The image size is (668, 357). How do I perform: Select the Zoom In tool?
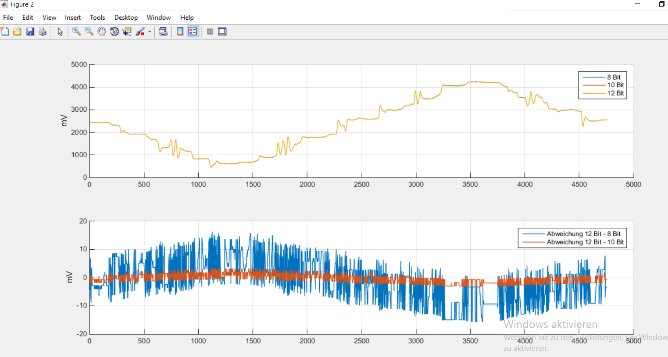(x=76, y=32)
